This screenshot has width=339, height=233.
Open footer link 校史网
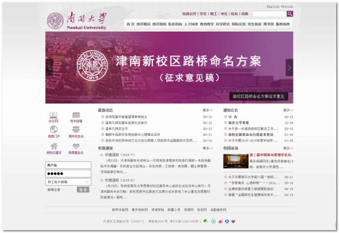pos(202,210)
